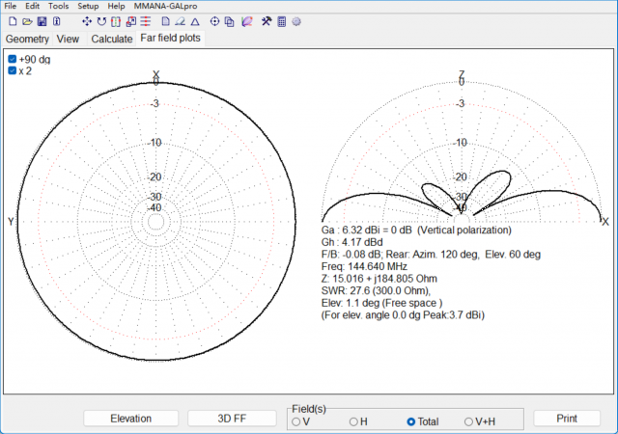
Task: Click the four-arrow move icon
Action: [x=87, y=21]
